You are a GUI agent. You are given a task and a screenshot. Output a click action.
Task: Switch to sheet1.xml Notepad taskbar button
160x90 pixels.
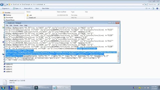[61, 88]
